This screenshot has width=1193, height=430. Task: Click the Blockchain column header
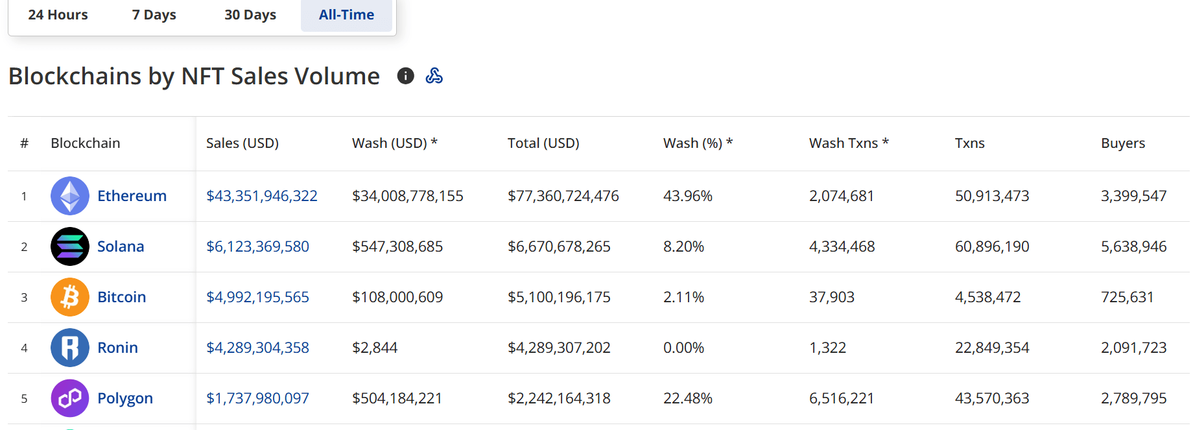pos(86,143)
